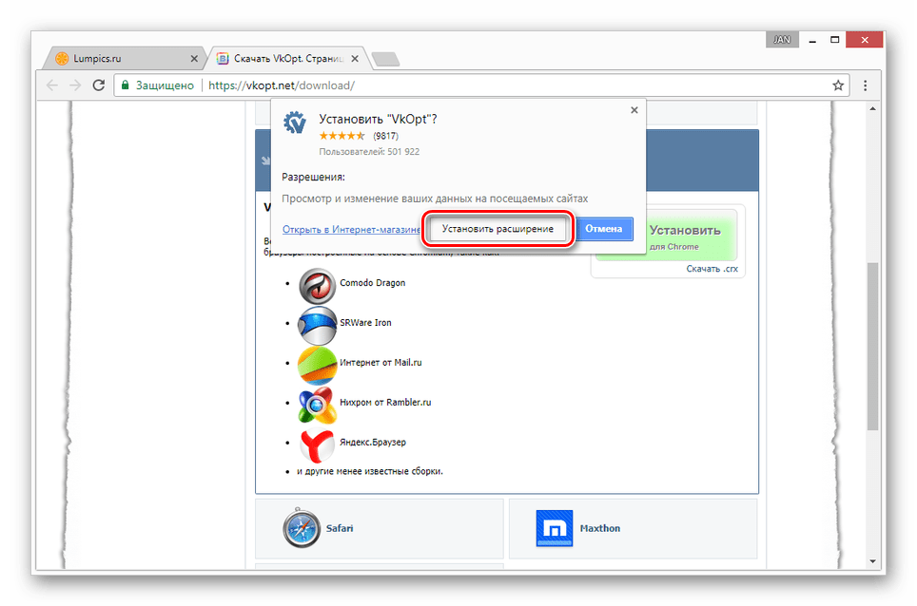The height and width of the screenshot is (606, 917).
Task: Close the Lumpics.ru tab
Action: 194,58
